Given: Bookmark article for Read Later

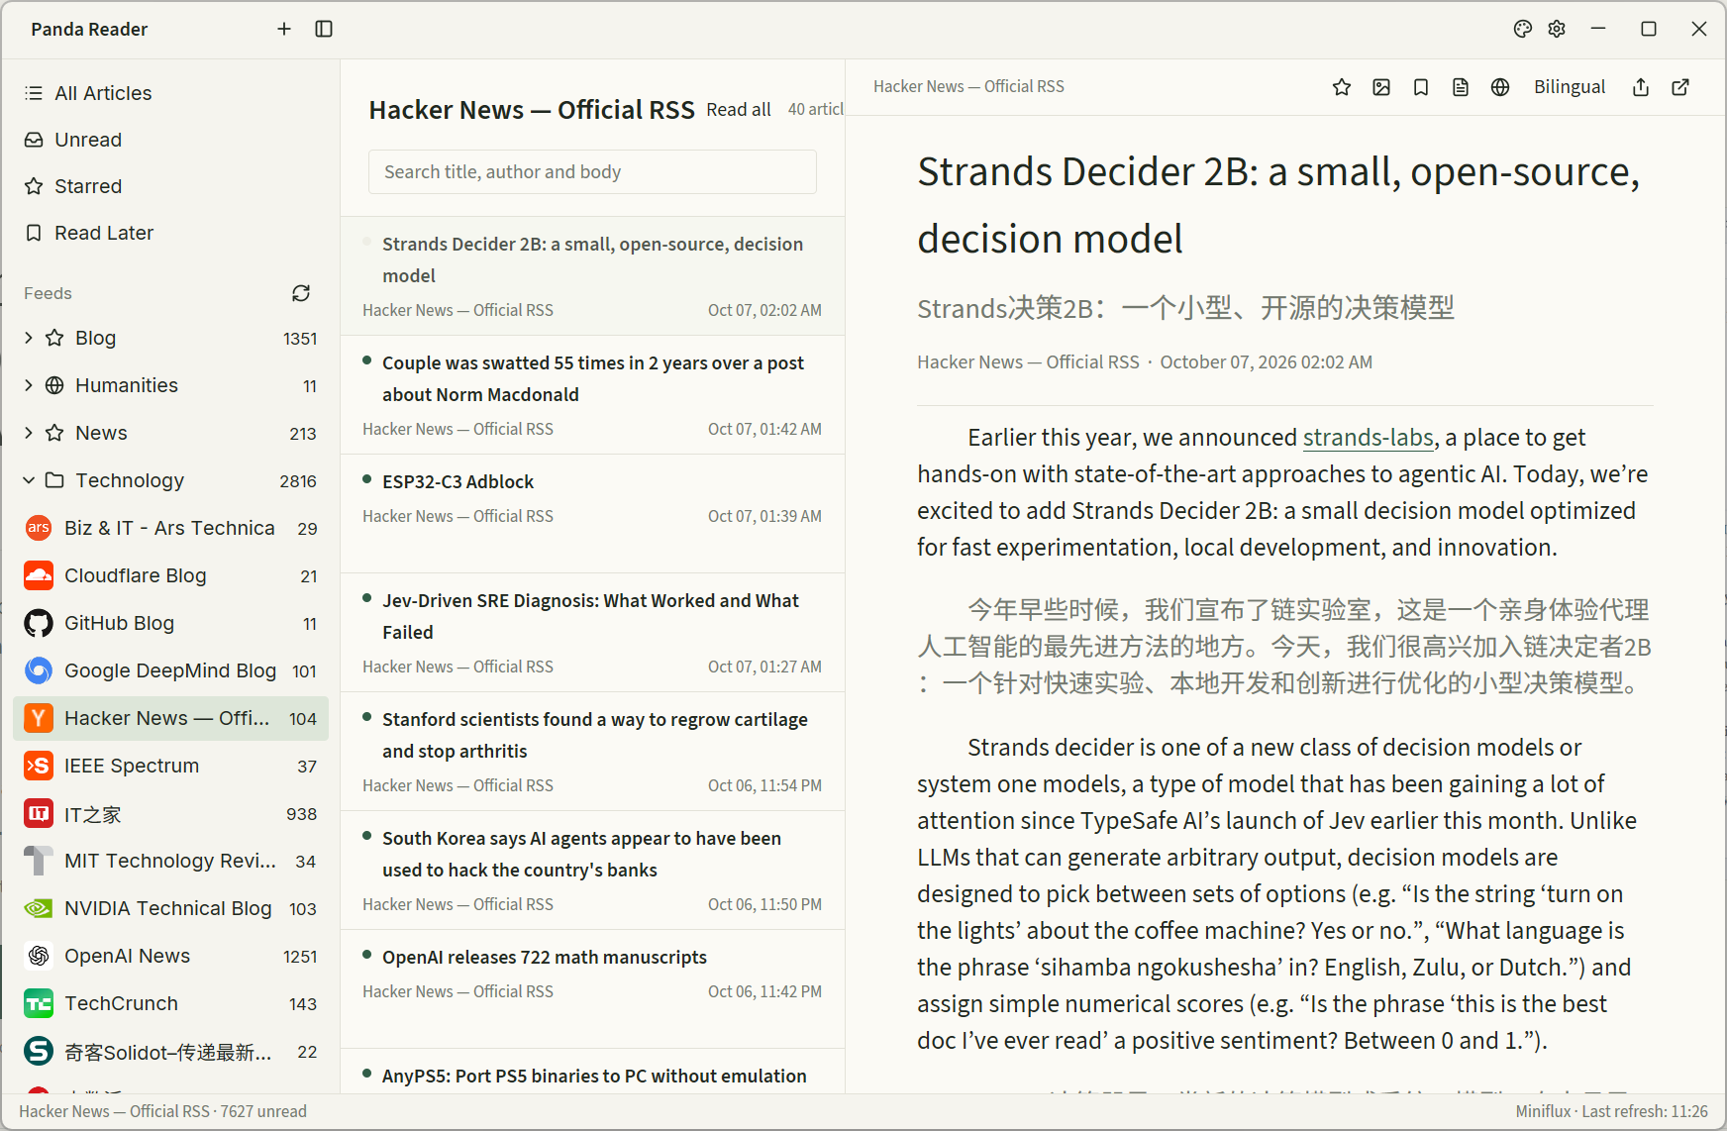Looking at the screenshot, I should [x=1421, y=87].
